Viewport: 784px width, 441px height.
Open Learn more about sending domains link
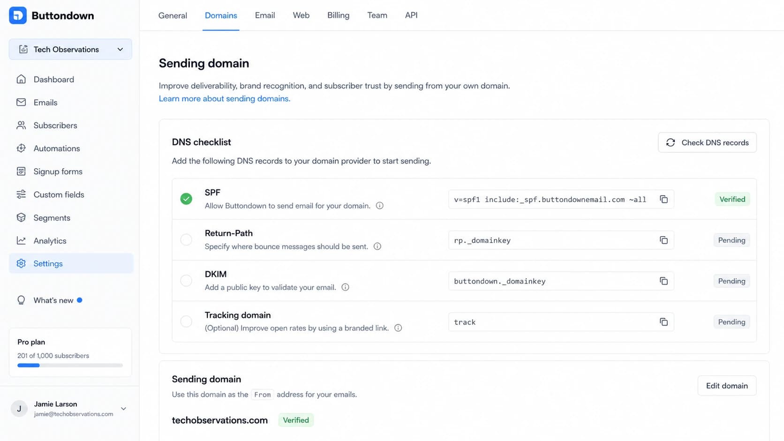(225, 98)
